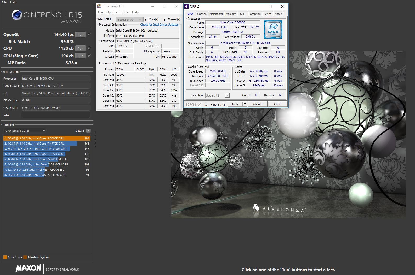This screenshot has width=415, height=275.
Task: Click the Details arrow icon in Ranking
Action: coord(88,131)
